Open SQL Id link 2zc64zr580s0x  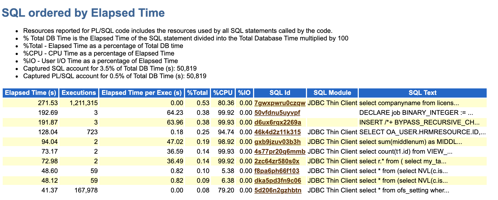pyautogui.click(x=277, y=161)
